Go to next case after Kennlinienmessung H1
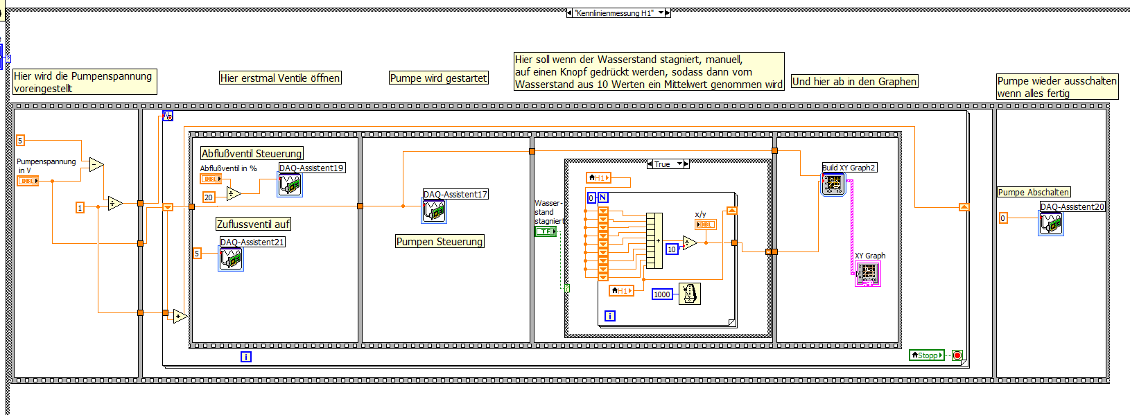The height and width of the screenshot is (415, 1130). (x=668, y=12)
